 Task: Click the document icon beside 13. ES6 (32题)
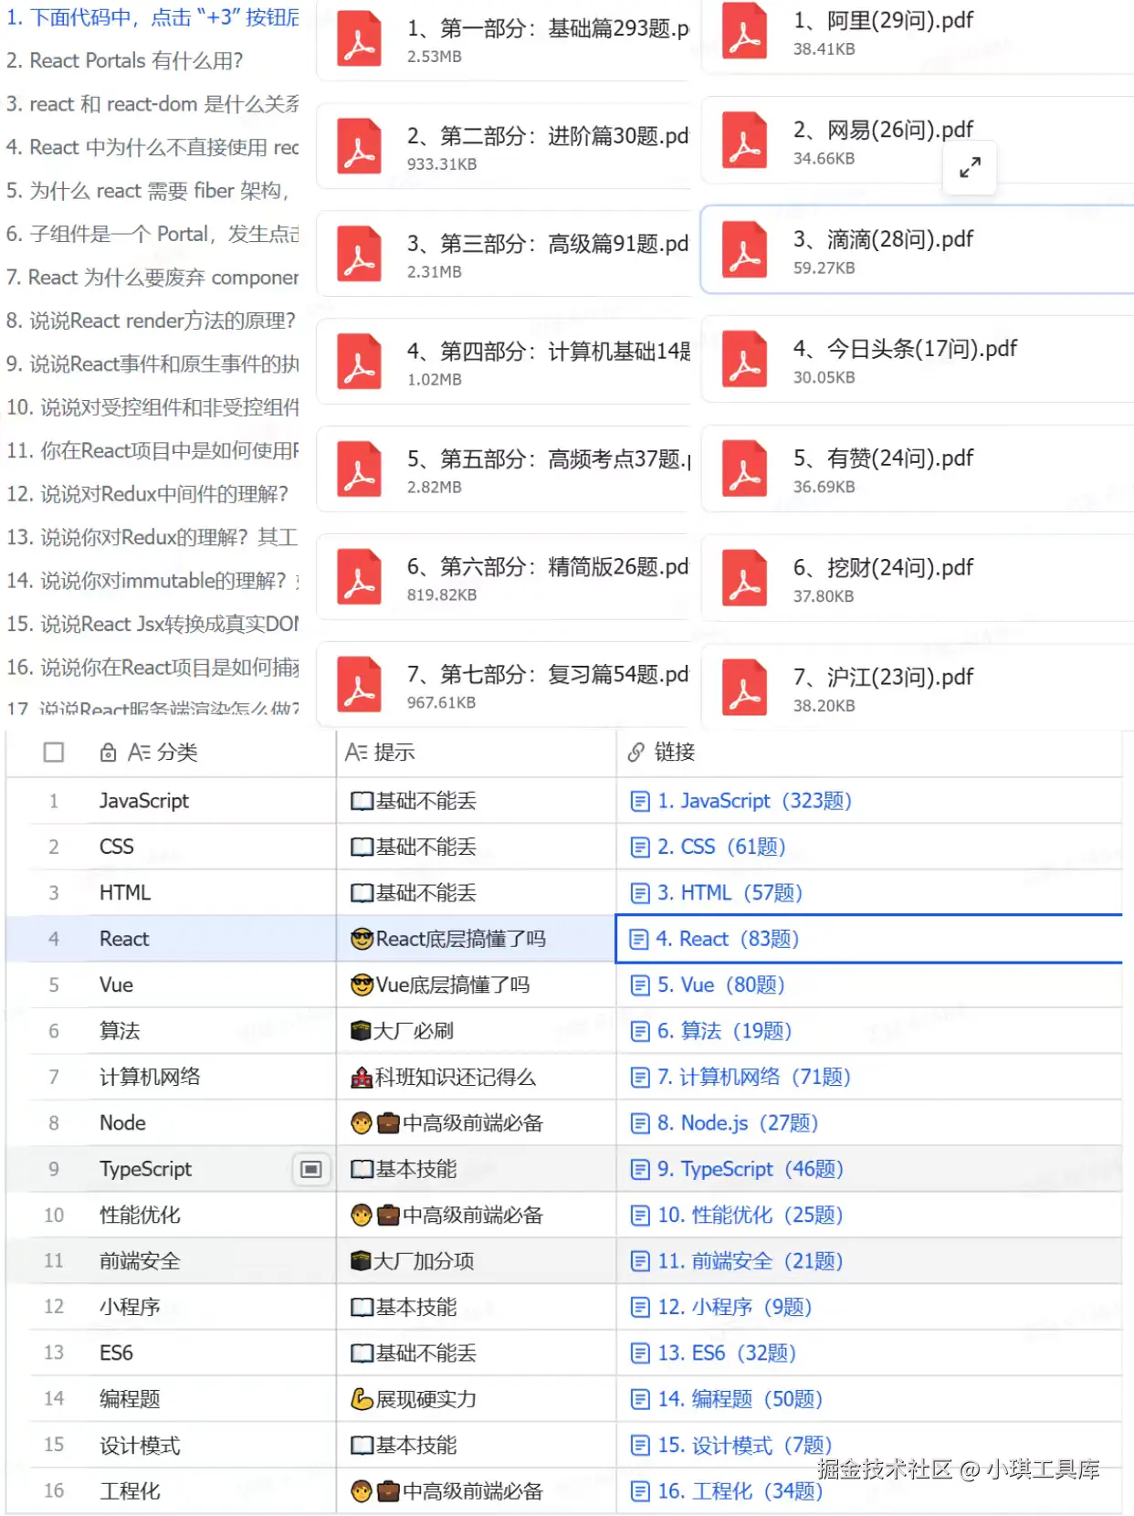click(x=640, y=1353)
